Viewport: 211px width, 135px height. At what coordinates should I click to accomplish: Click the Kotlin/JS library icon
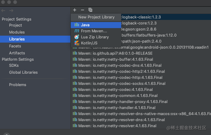[x=77, y=43]
